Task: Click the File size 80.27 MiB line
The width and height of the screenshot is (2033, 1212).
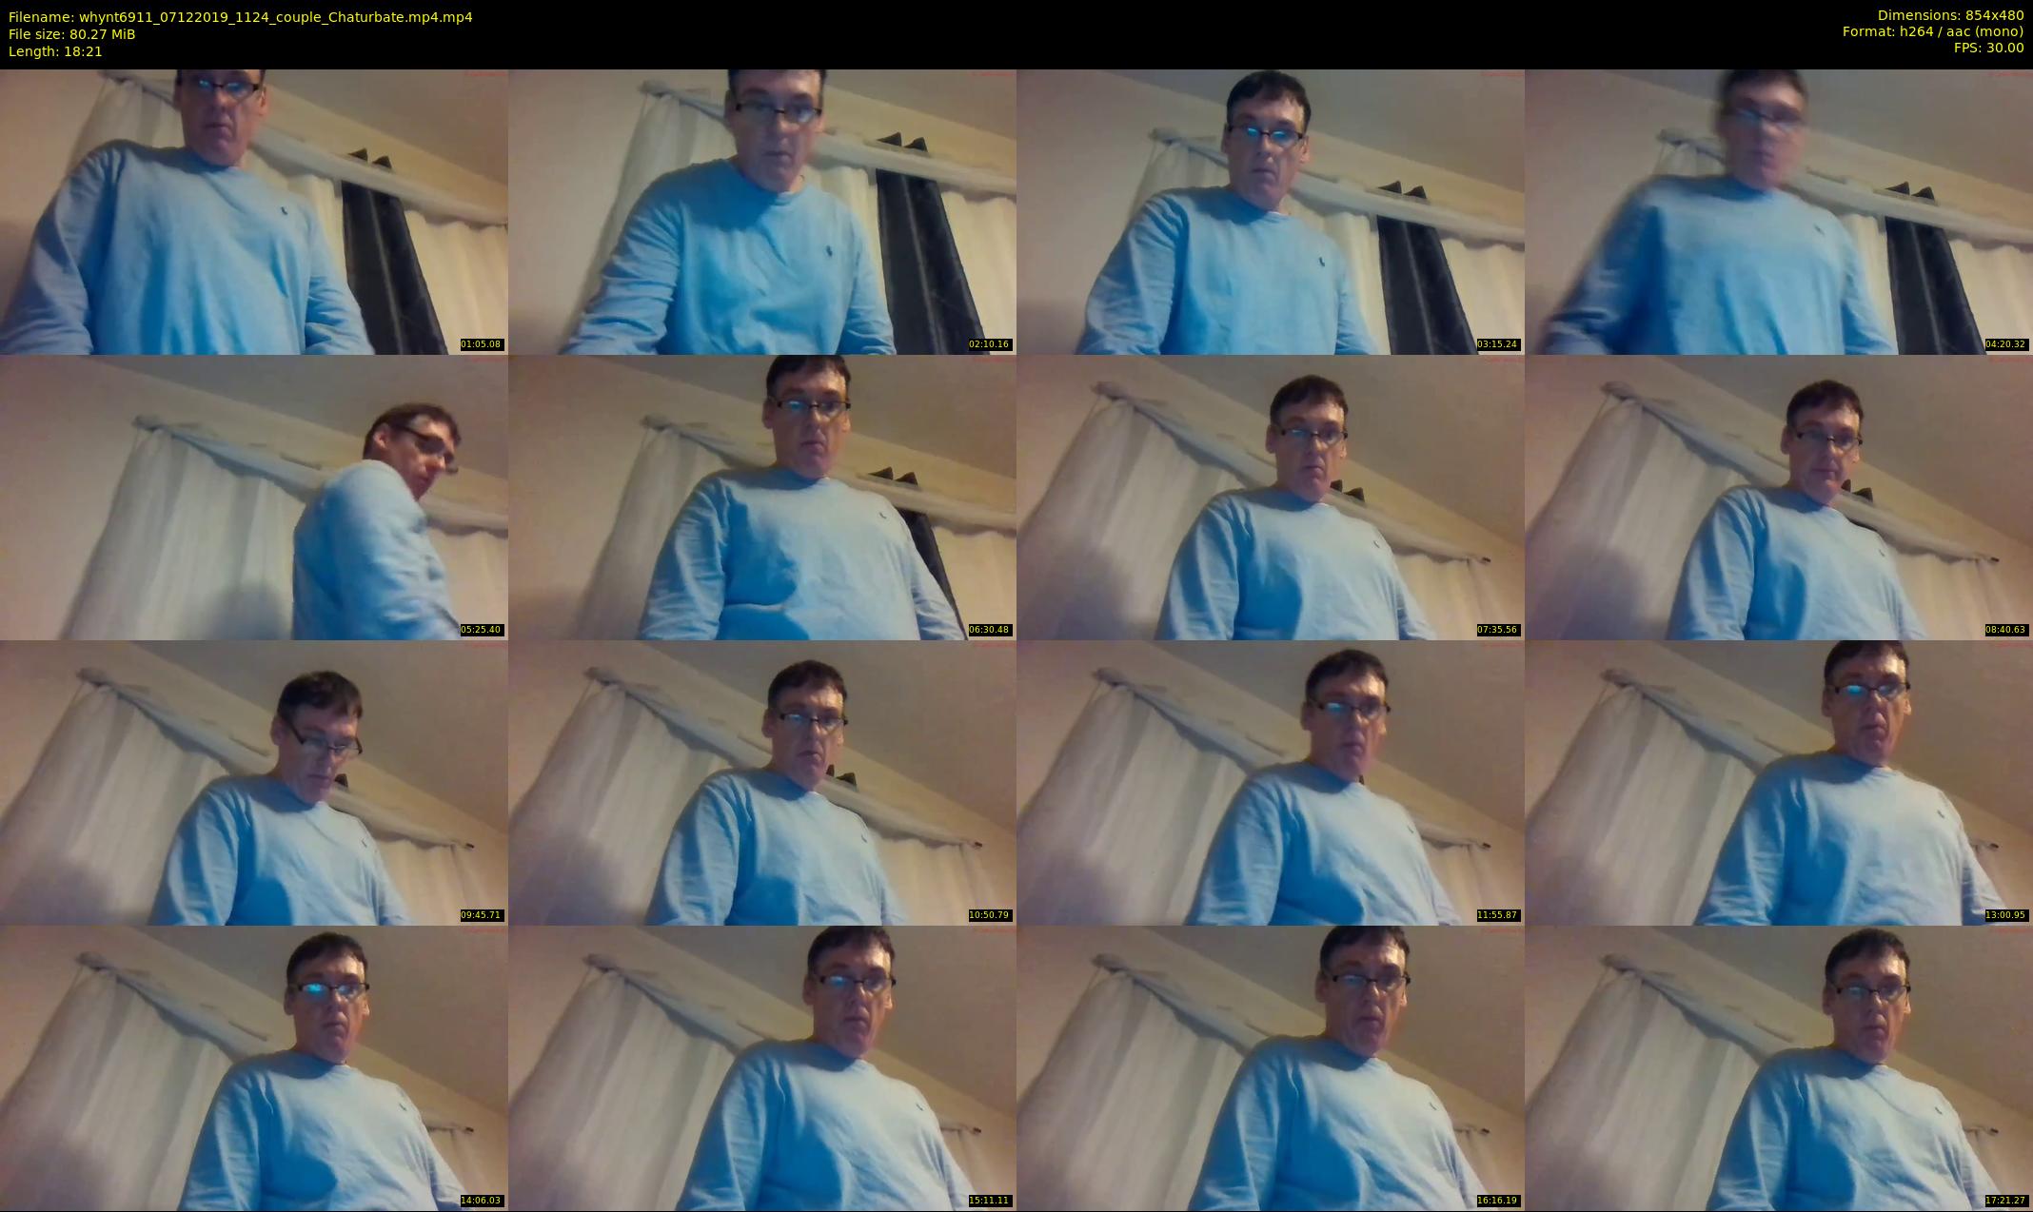Action: [72, 34]
